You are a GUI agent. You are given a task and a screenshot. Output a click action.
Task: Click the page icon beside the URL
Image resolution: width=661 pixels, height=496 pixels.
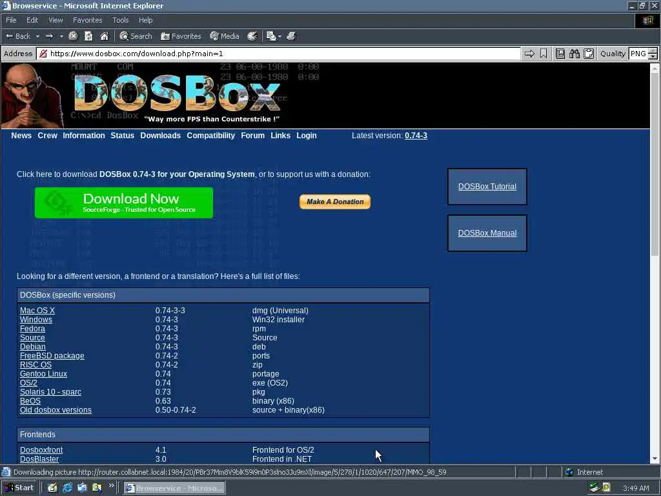coord(43,54)
